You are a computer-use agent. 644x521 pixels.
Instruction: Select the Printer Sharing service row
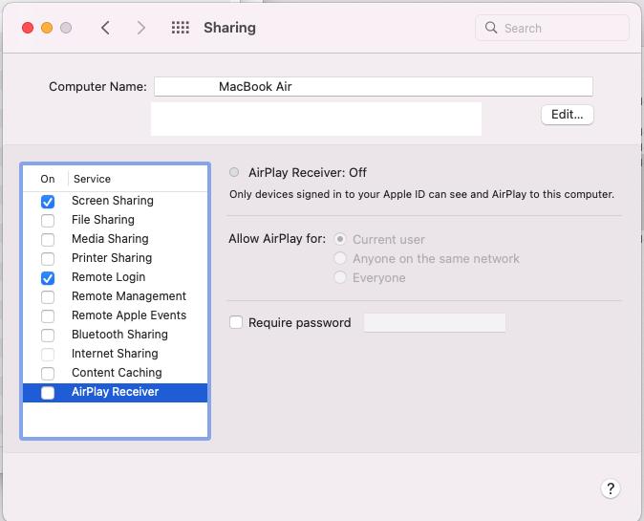point(115,258)
